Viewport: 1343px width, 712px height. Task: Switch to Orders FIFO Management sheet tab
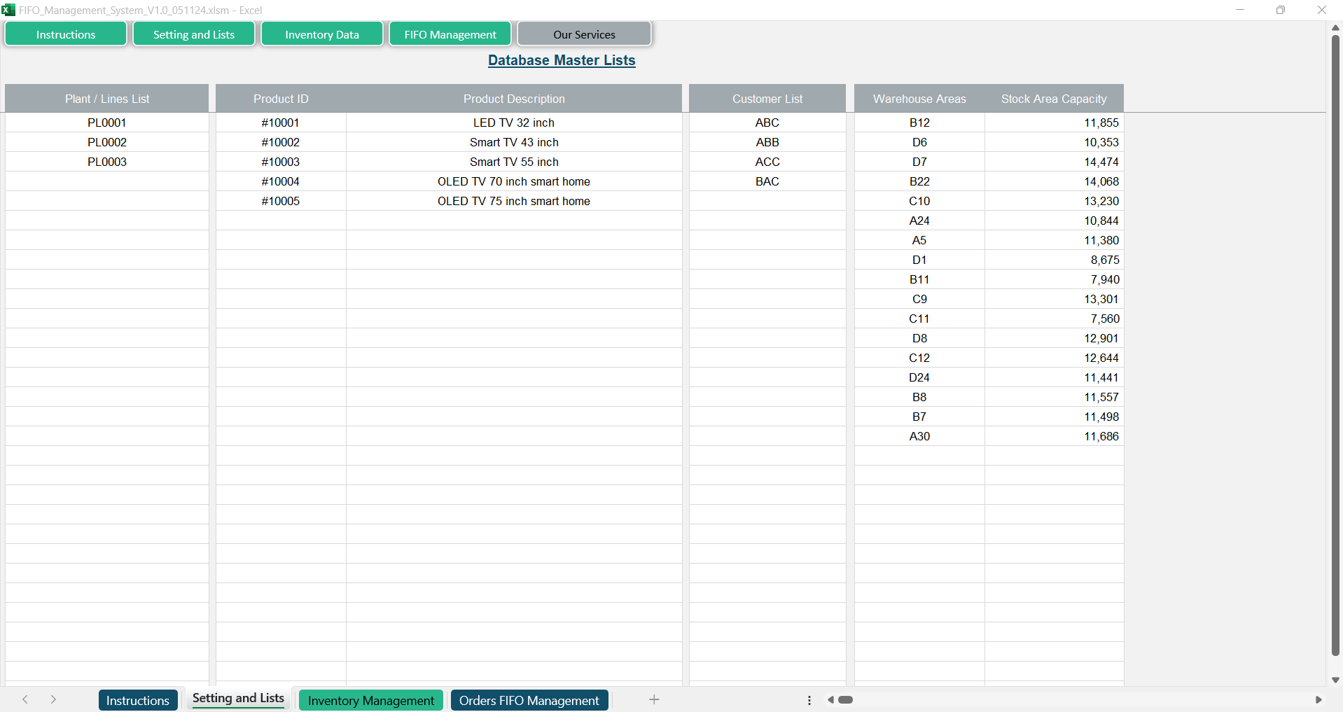[x=529, y=700]
